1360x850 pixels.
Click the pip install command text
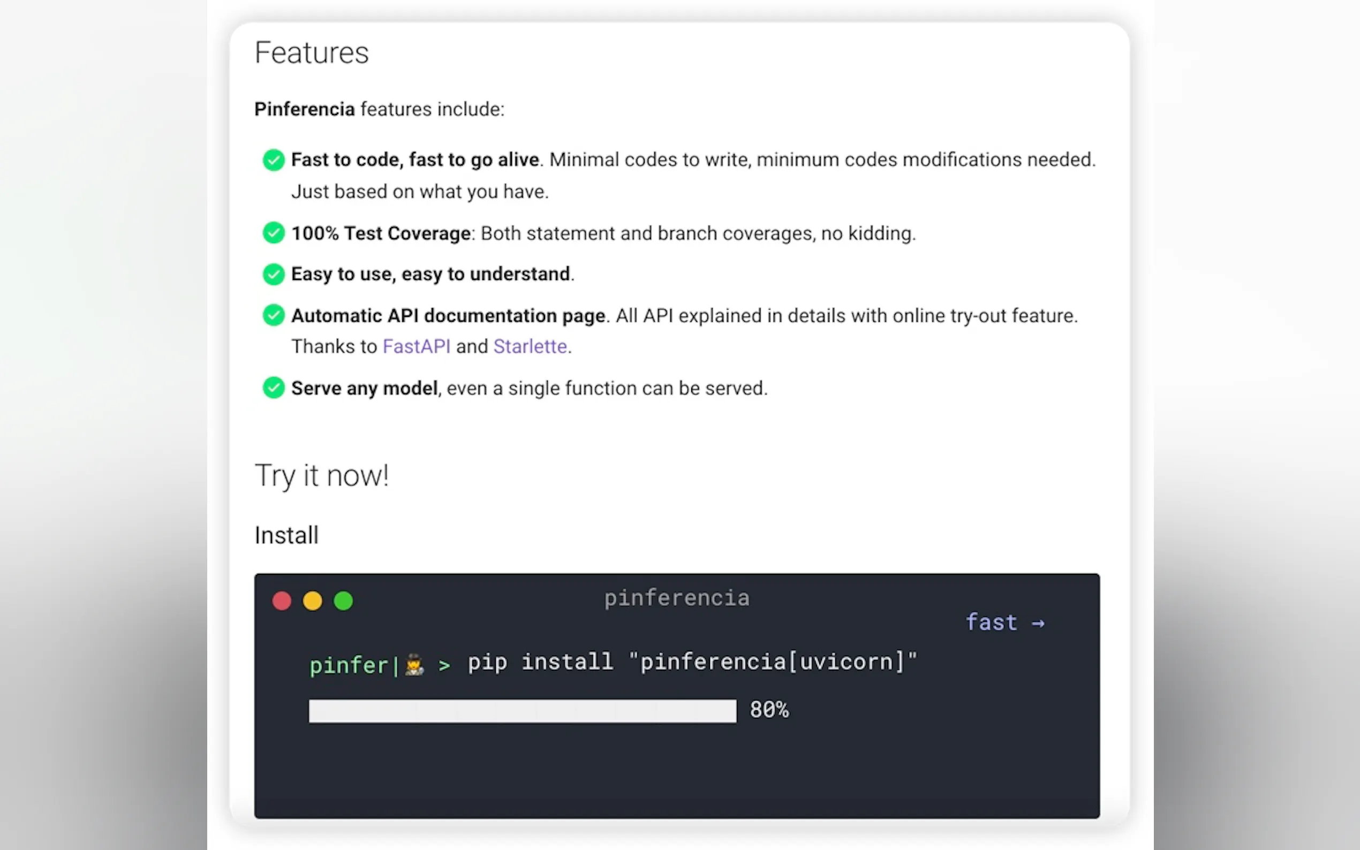coord(692,662)
